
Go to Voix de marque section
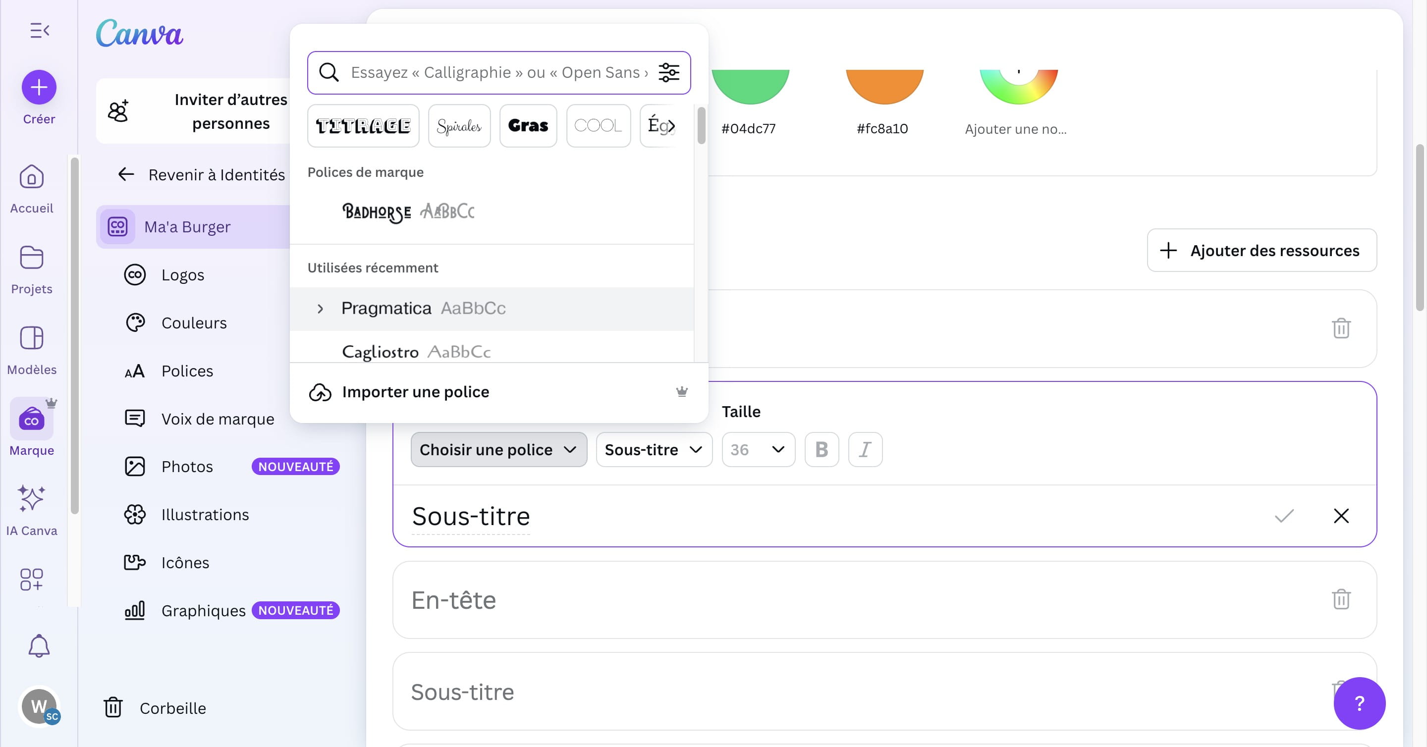pyautogui.click(x=217, y=419)
